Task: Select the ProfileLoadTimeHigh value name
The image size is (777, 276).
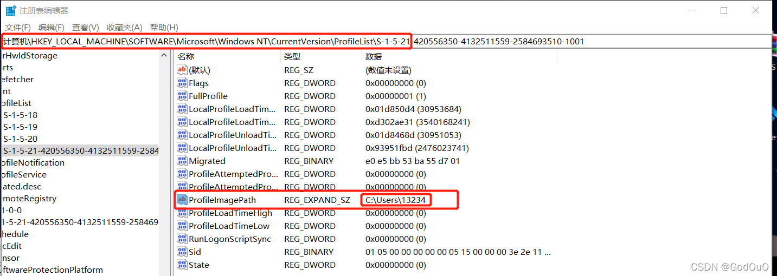Action: (230, 213)
